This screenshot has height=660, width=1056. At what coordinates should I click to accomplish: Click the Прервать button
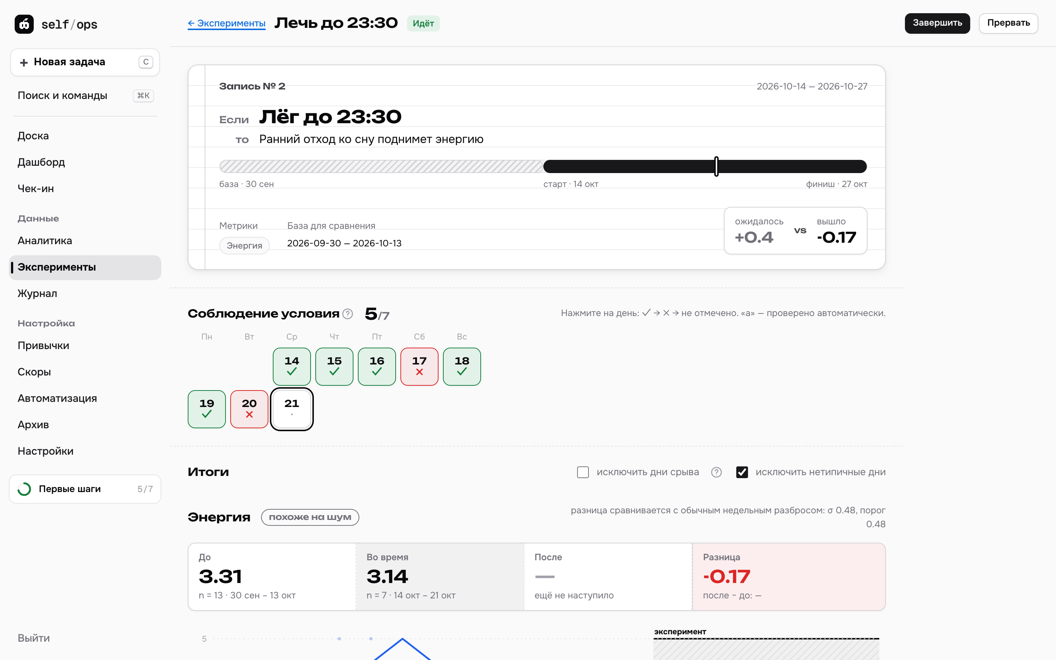[1008, 23]
